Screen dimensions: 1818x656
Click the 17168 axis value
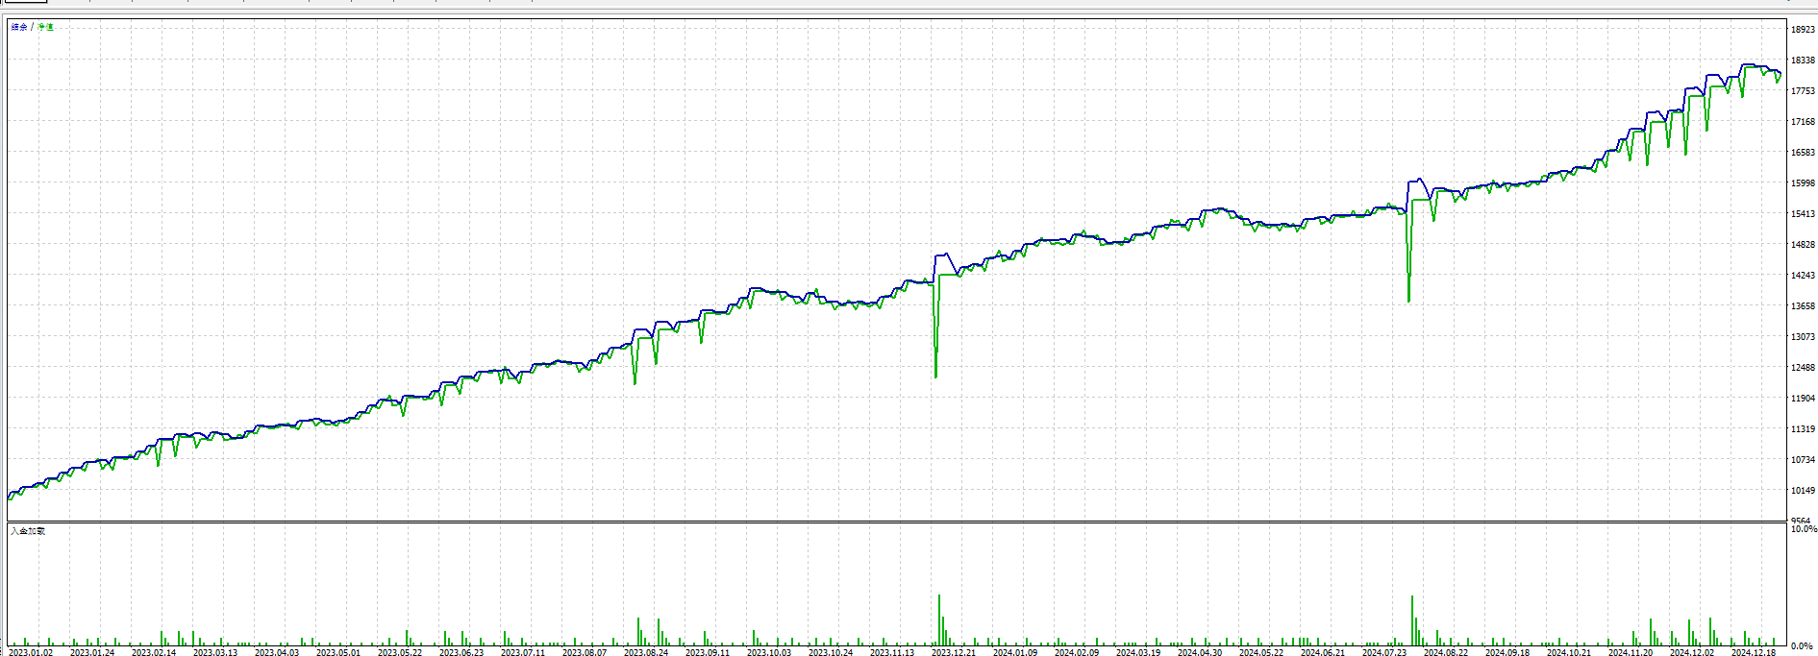(1803, 122)
